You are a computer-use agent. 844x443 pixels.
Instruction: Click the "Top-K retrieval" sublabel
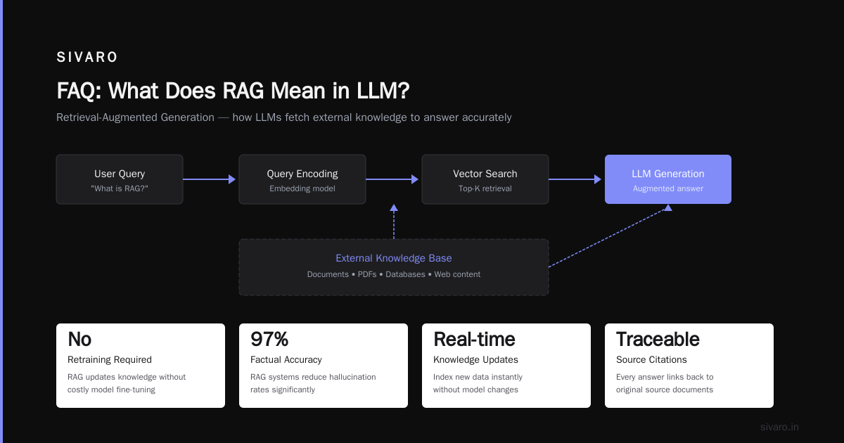[x=485, y=188]
